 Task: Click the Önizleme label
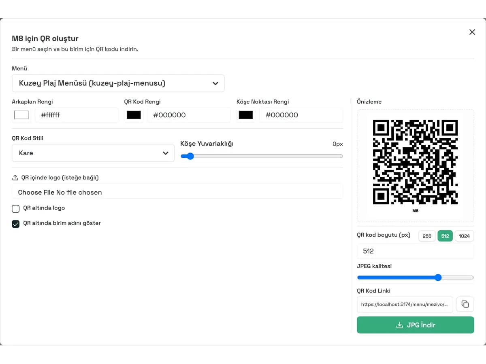tap(369, 102)
